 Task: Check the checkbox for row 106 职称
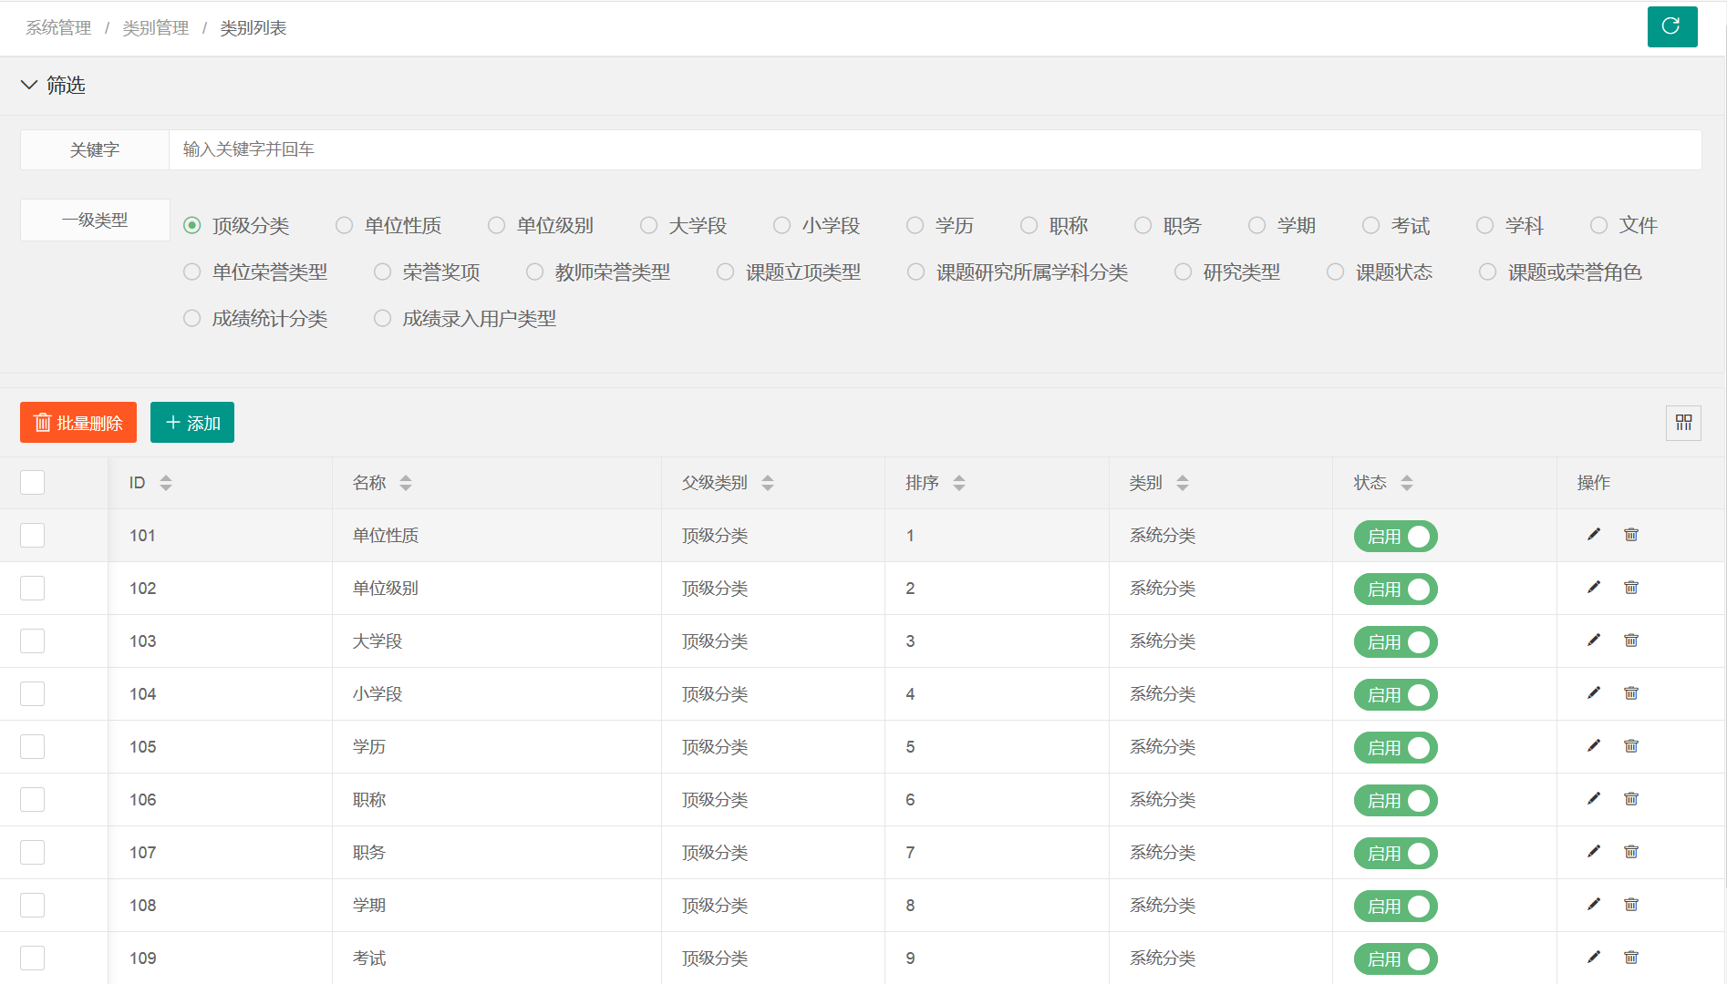pyautogui.click(x=33, y=799)
